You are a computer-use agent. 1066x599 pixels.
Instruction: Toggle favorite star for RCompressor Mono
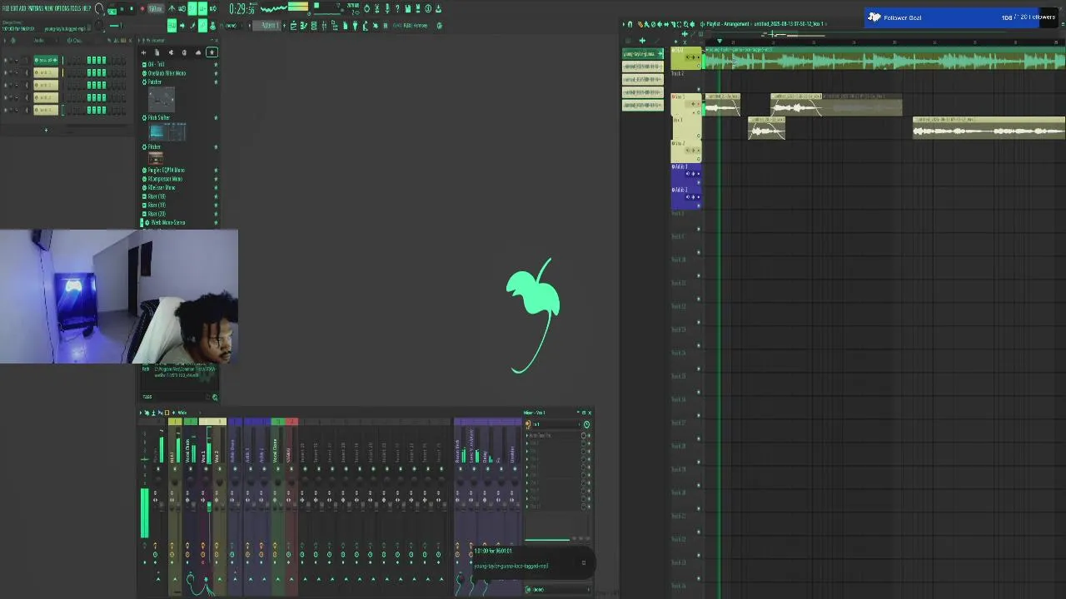[216, 179]
